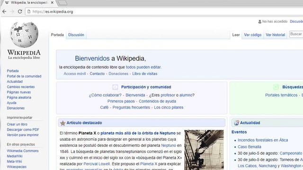This screenshot has width=303, height=170.
Task: Select the Leer tab
Action: (236, 35)
